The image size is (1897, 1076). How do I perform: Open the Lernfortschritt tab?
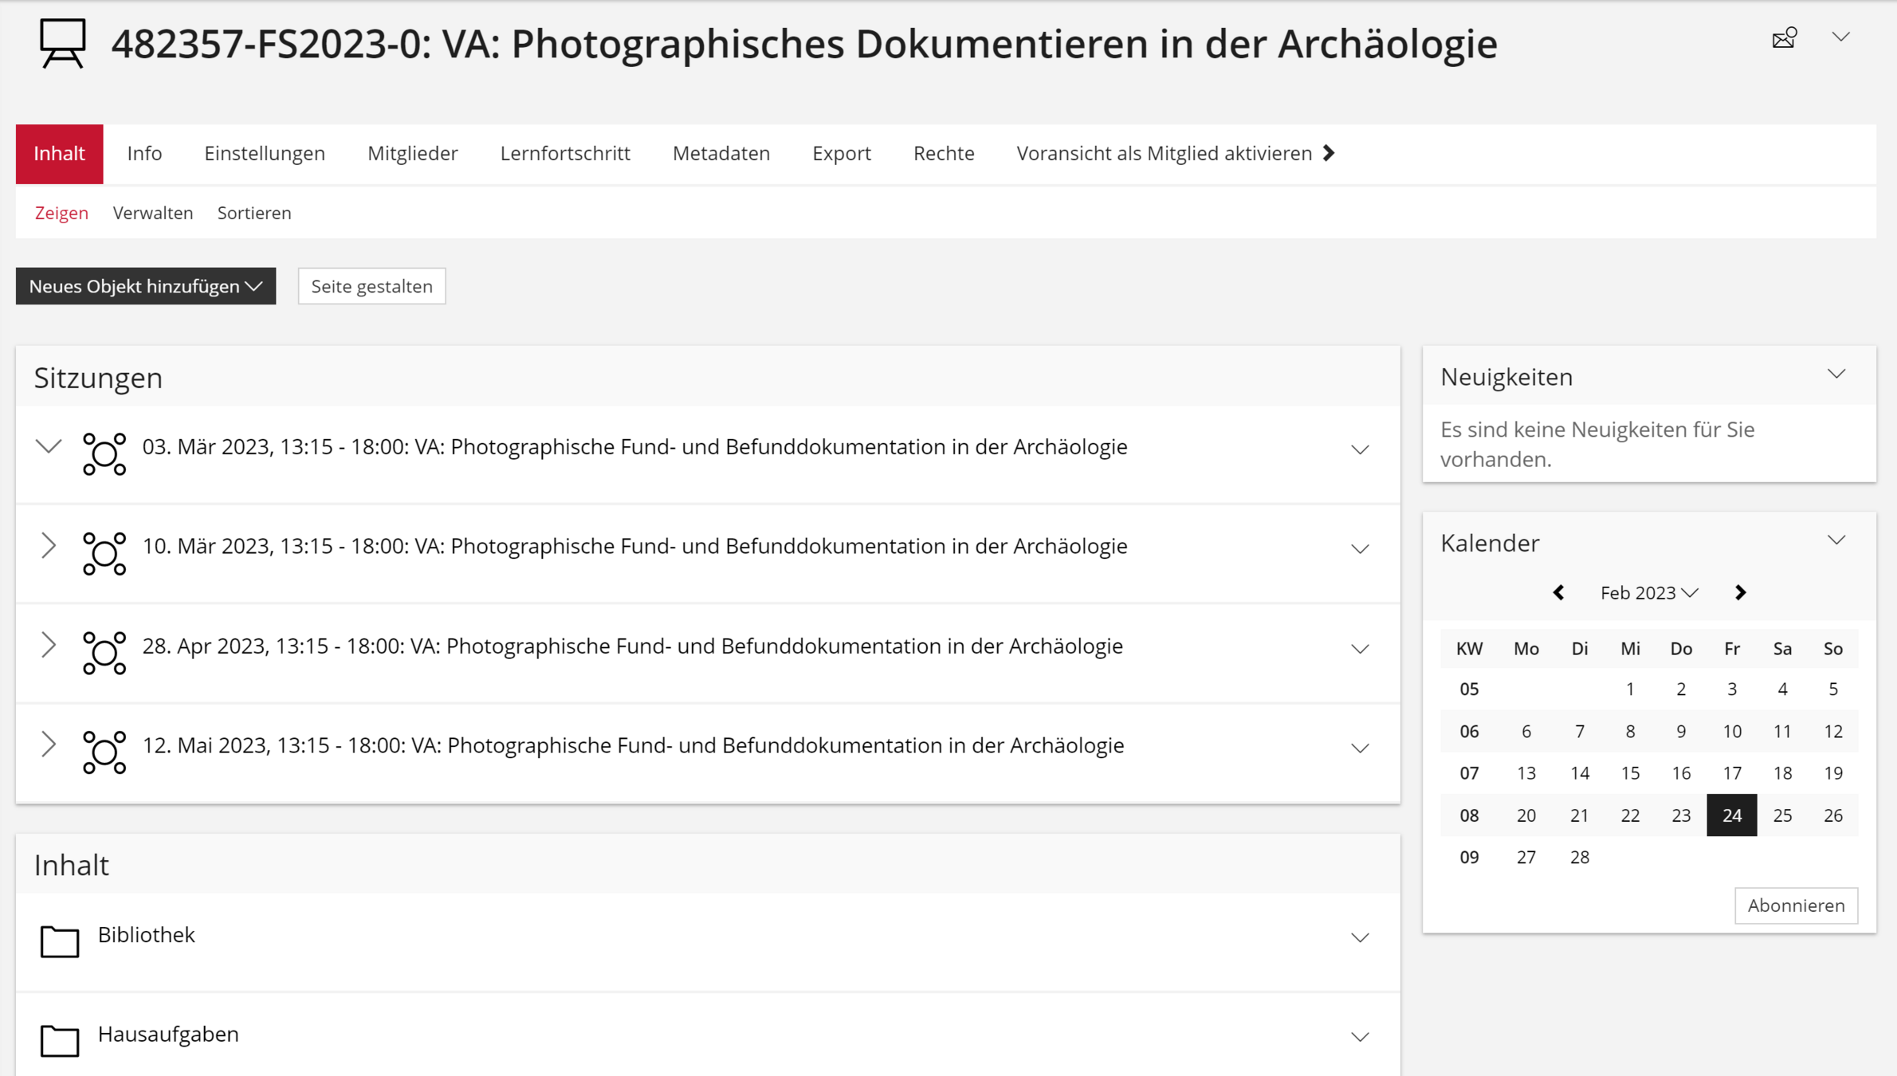click(565, 153)
